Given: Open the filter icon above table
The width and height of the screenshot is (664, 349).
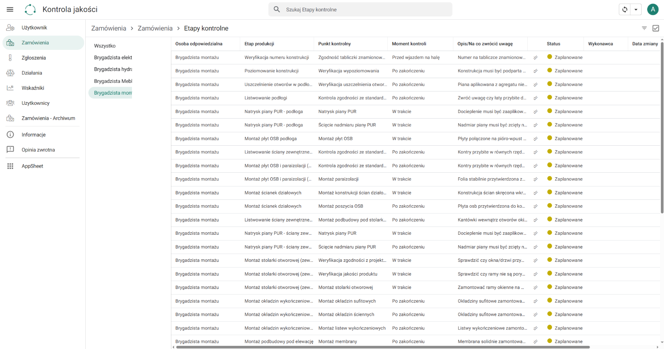Looking at the screenshot, I should pos(644,28).
